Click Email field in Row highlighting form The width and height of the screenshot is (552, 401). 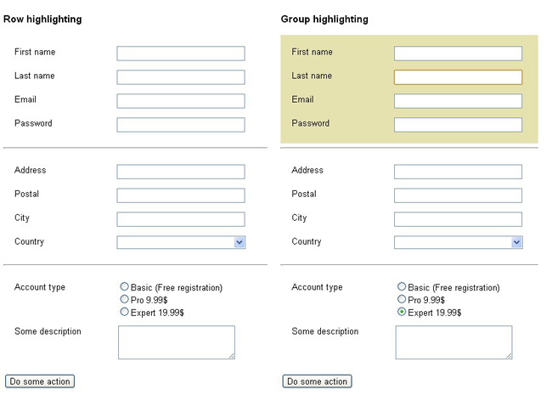181,101
